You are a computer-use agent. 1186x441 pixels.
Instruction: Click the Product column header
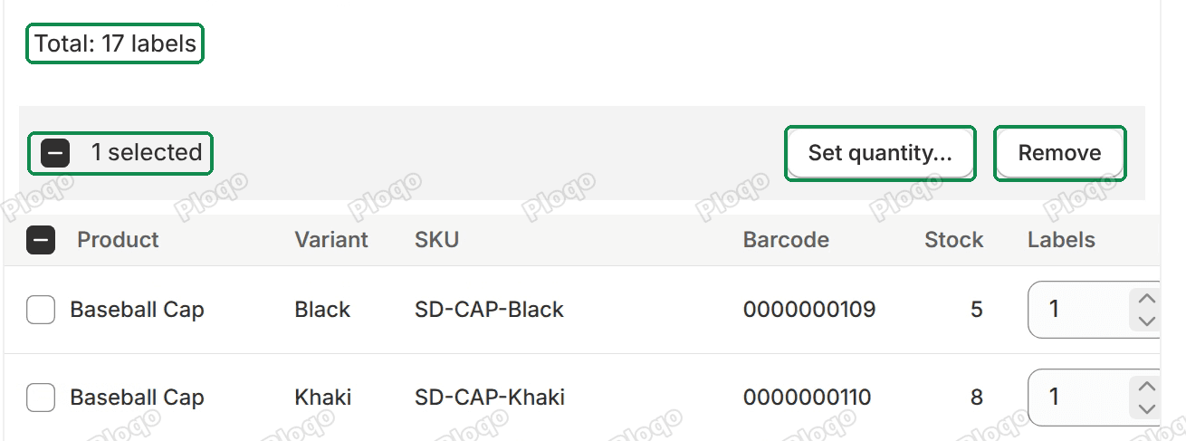click(x=118, y=240)
